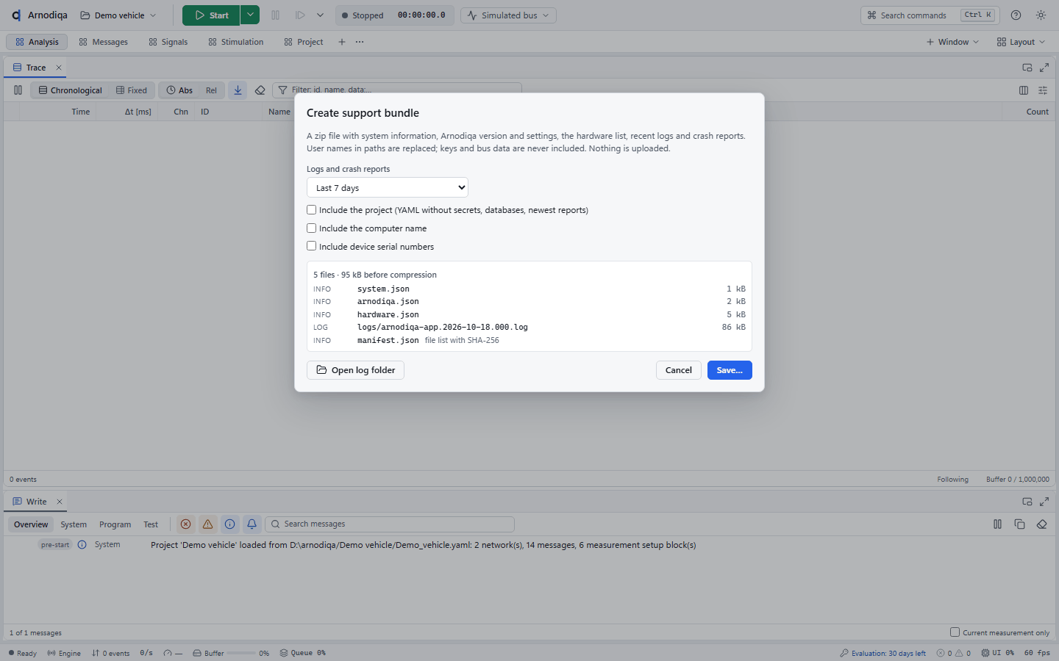Switch Trace to Fixed mode

tap(132, 90)
